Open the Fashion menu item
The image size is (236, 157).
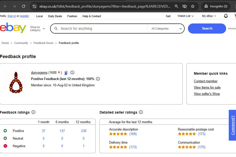(72, 16)
